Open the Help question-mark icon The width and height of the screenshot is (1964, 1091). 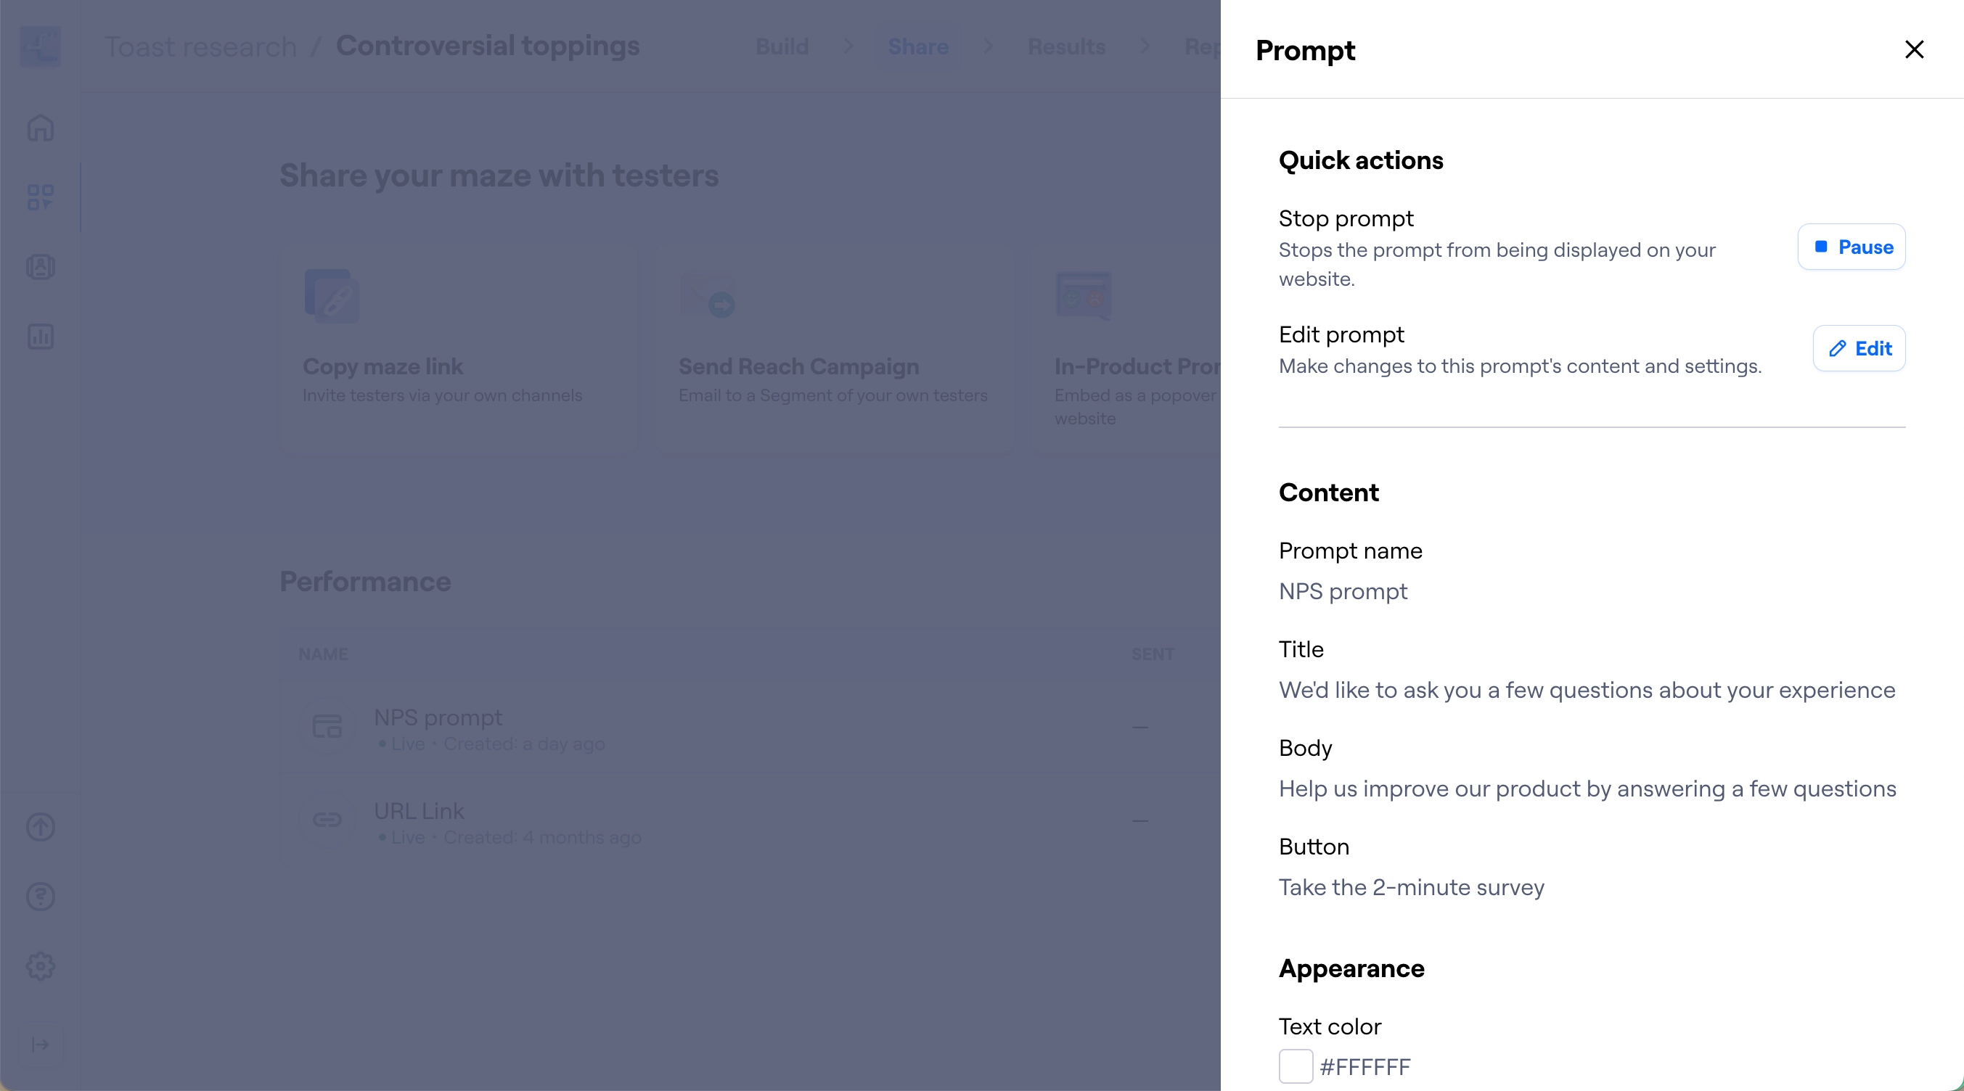[x=41, y=897]
